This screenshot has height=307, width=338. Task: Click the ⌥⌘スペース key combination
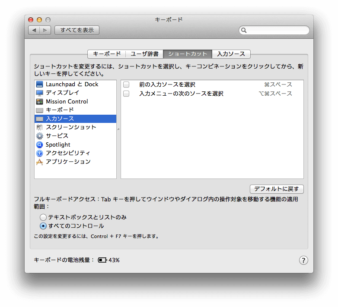tap(275, 94)
